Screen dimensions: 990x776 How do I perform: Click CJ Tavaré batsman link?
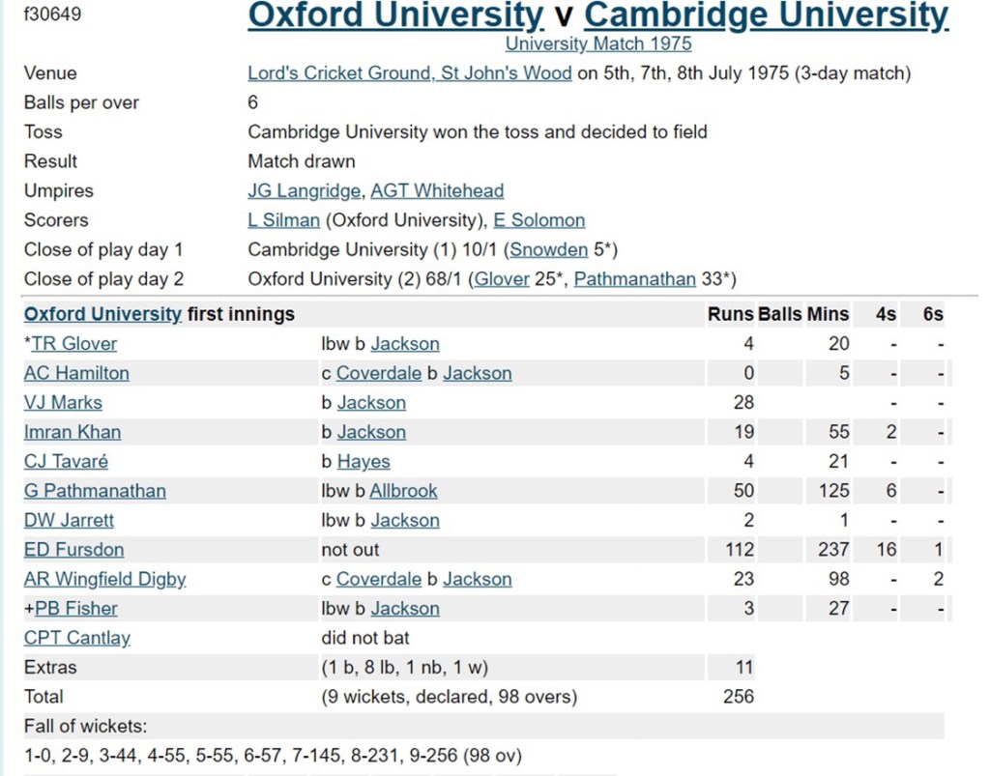click(66, 462)
